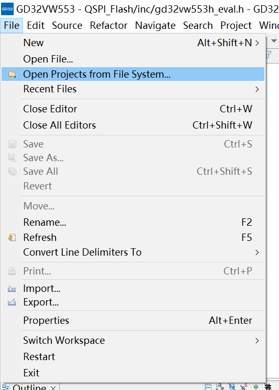Close the Outline tab

[53, 387]
